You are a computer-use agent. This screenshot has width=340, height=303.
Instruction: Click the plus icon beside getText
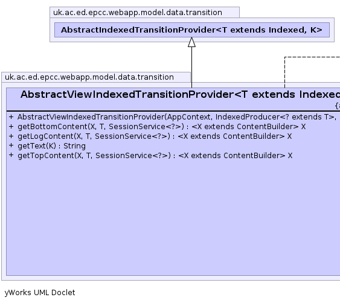pyautogui.click(x=11, y=145)
